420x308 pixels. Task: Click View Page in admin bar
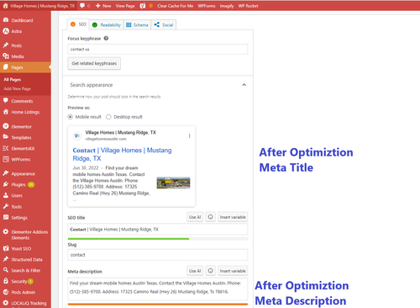coord(125,6)
